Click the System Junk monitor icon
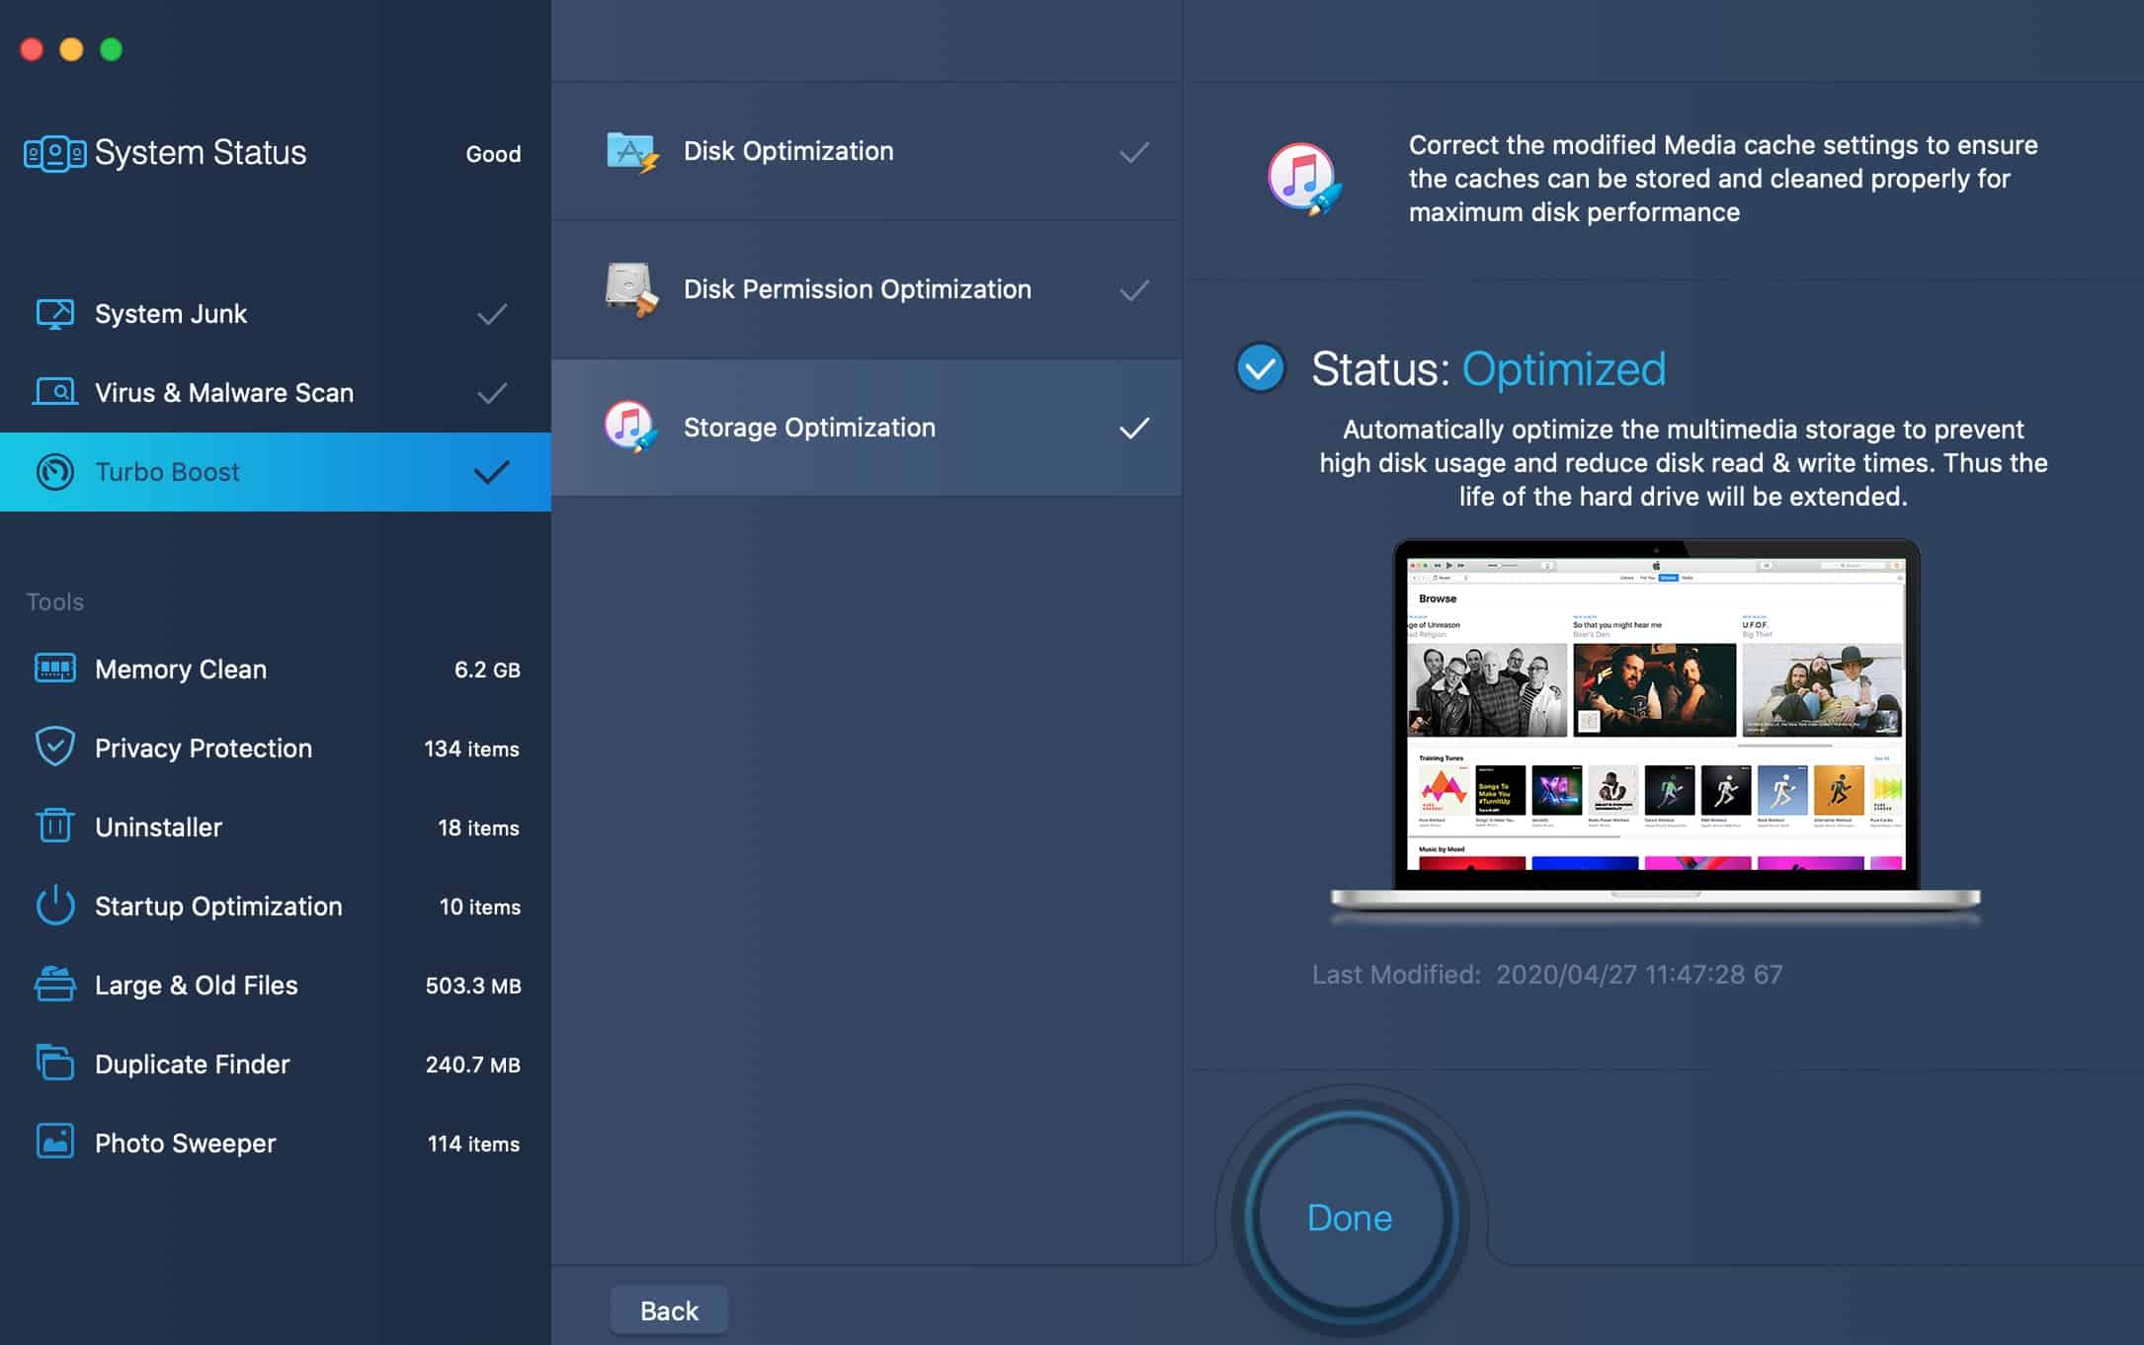Screen dimensions: 2144x1345 tap(56, 313)
